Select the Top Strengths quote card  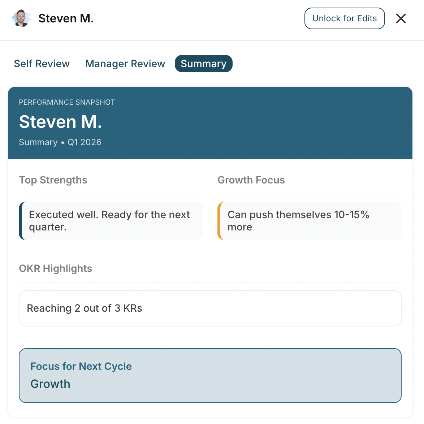[x=111, y=221]
